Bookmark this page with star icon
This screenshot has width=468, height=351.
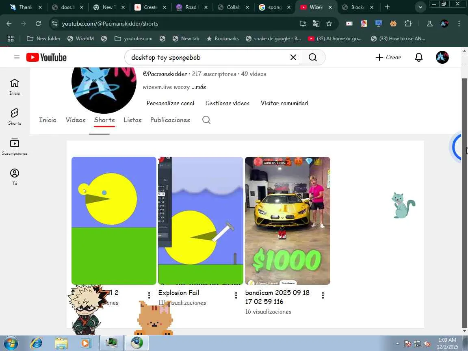click(x=329, y=24)
